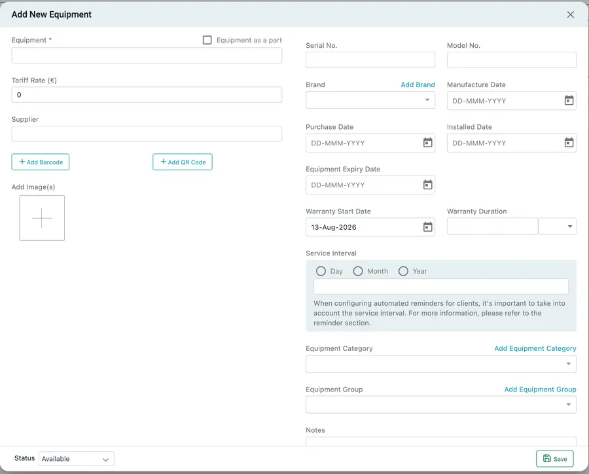Open Purchase Date calendar picker
This screenshot has width=589, height=474.
tap(427, 143)
